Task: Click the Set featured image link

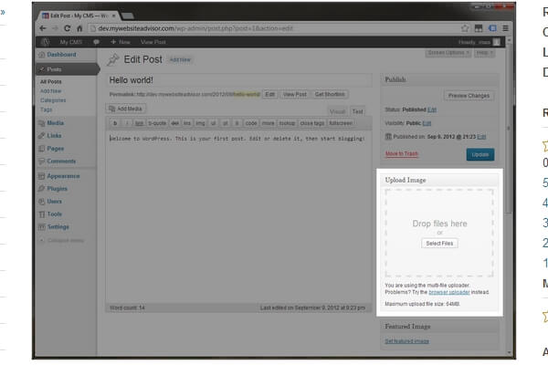Action: tap(406, 341)
